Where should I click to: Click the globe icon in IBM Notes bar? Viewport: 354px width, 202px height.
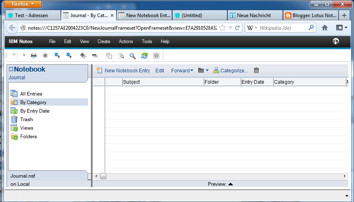coord(336,41)
